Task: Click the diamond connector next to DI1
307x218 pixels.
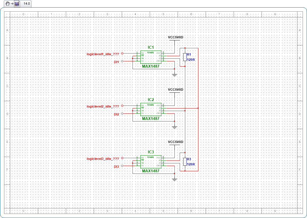Action: (122, 61)
